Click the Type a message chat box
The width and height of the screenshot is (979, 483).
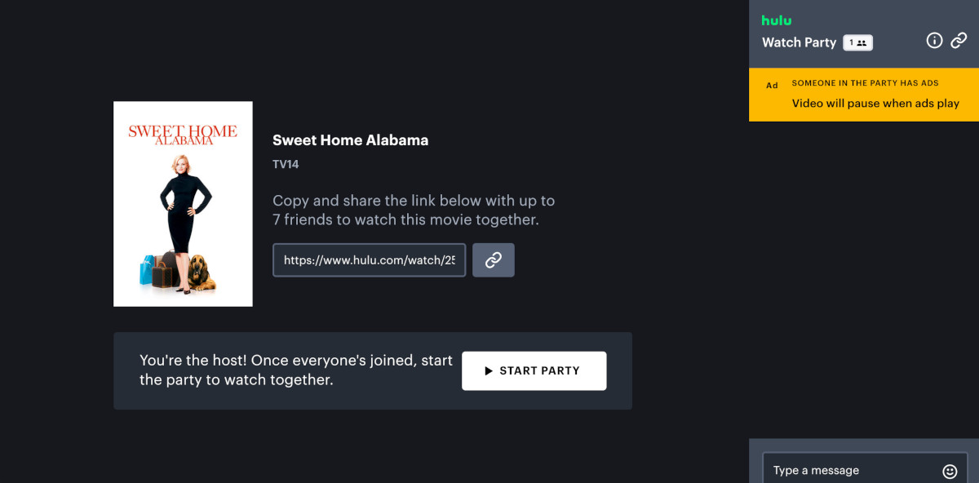848,470
